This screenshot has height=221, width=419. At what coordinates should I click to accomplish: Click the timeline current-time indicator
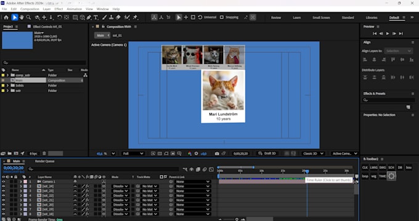(x=307, y=171)
